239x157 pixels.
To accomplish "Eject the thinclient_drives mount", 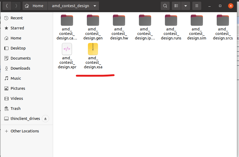I will 45,119.
